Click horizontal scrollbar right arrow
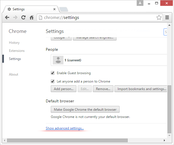The image size is (174, 145). coord(164,140)
